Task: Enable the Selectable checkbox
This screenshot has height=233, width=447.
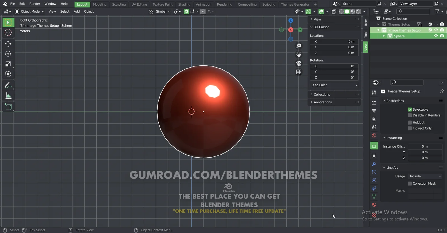Action: pyautogui.click(x=410, y=110)
